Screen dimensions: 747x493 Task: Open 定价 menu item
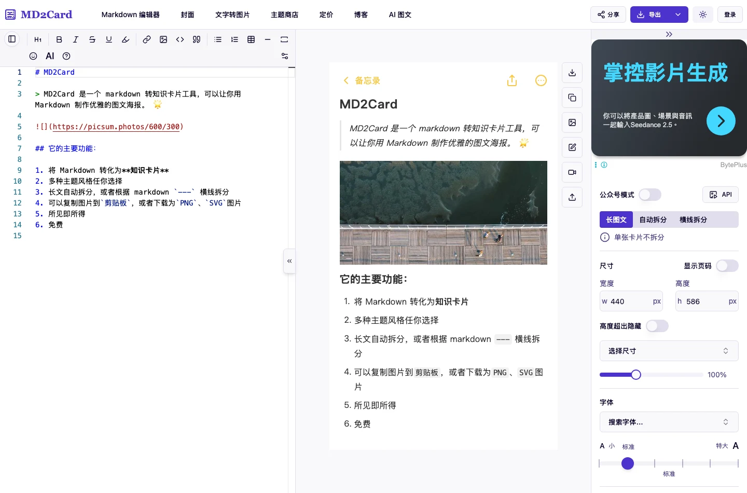tap(326, 15)
